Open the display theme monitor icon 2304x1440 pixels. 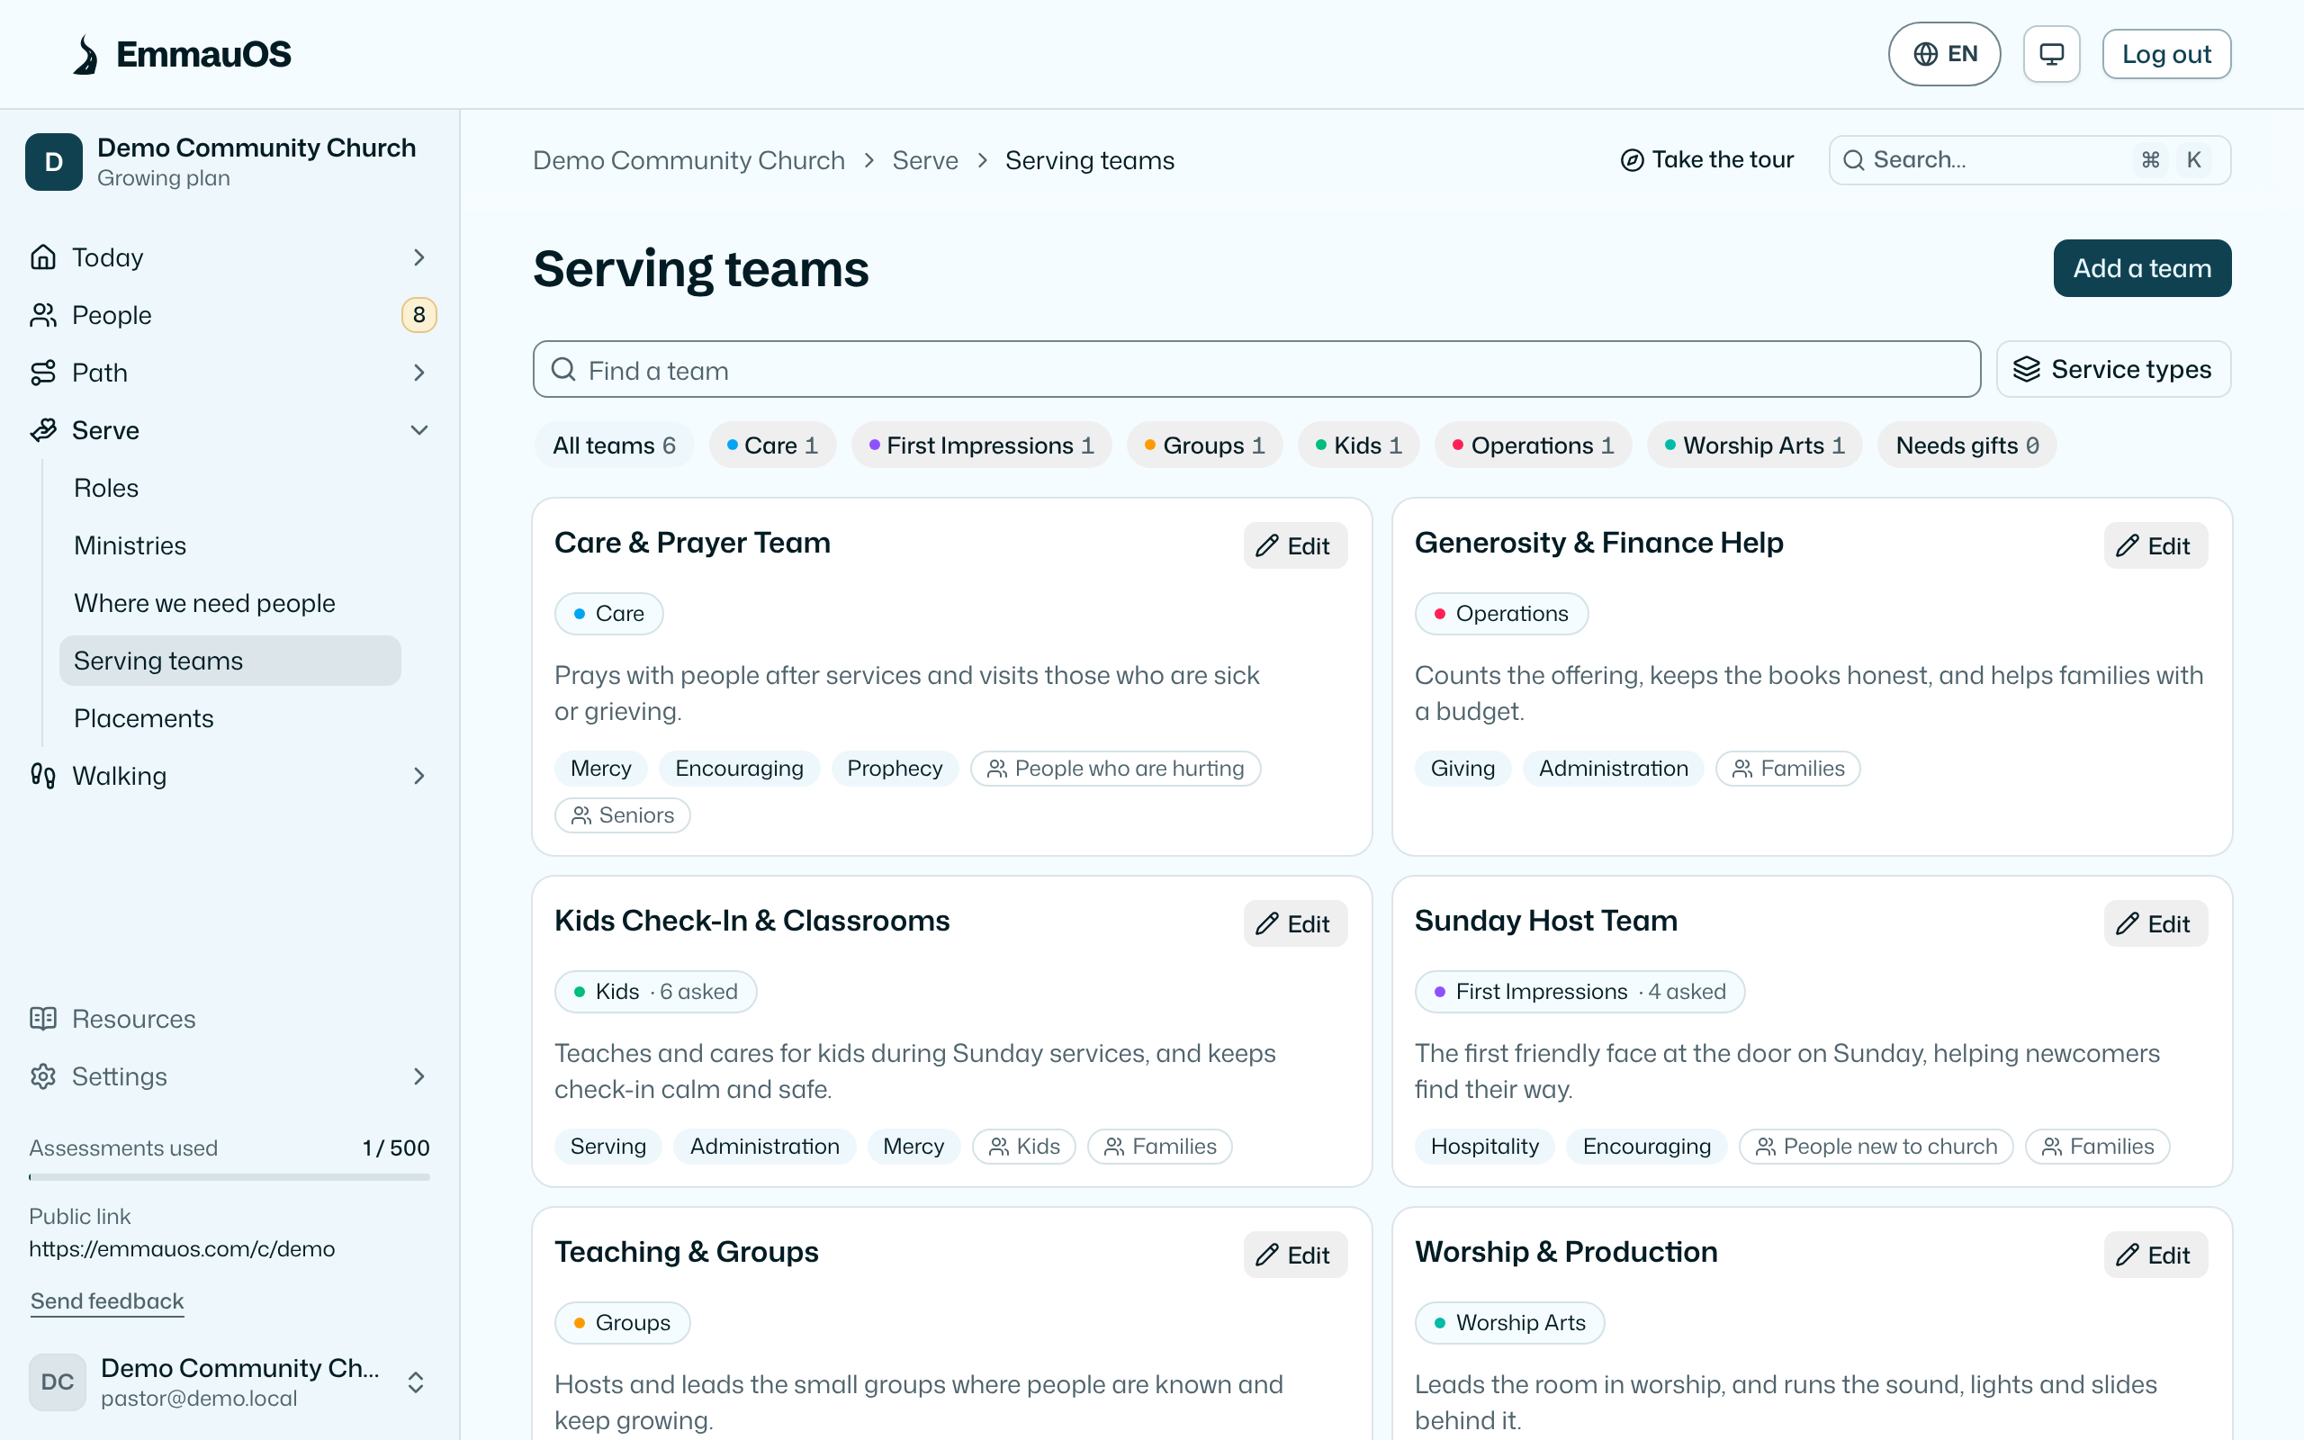[x=2052, y=54]
